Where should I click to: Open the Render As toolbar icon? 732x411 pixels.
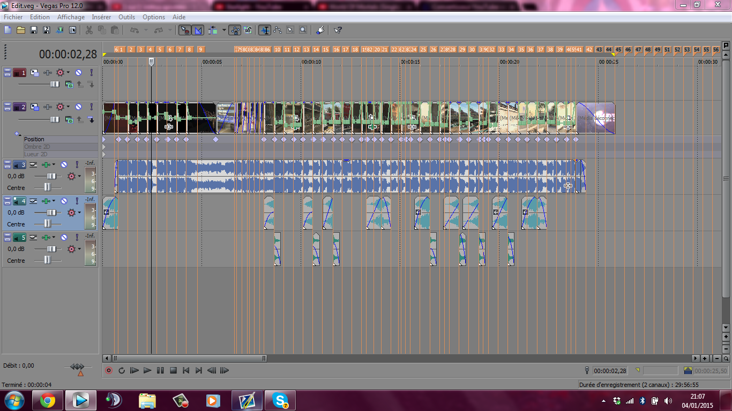pos(60,30)
